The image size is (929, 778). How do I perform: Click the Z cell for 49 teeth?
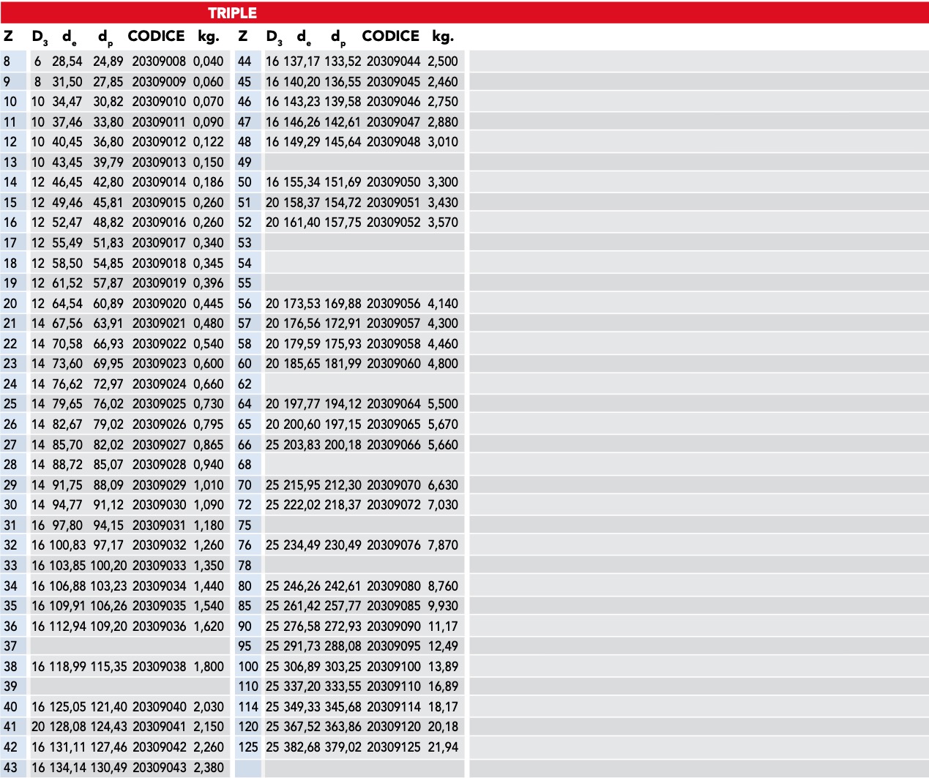245,162
